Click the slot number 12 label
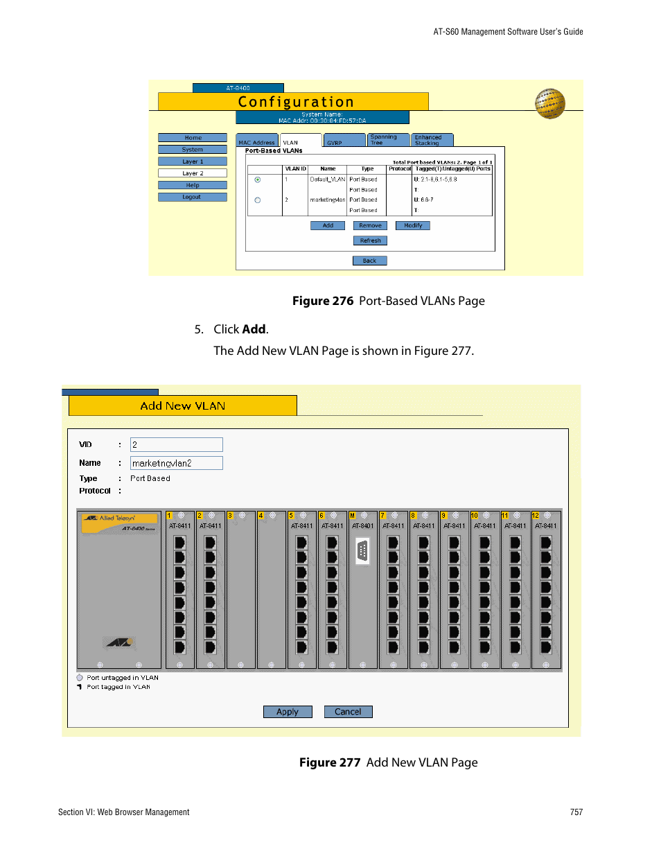 [535, 516]
